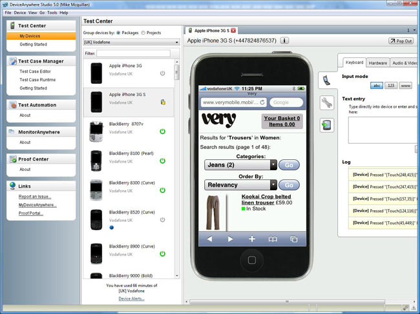Viewport: 420px width, 314px height.
Task: Expand the Jeans (2) categories dropdown
Action: pos(273,165)
